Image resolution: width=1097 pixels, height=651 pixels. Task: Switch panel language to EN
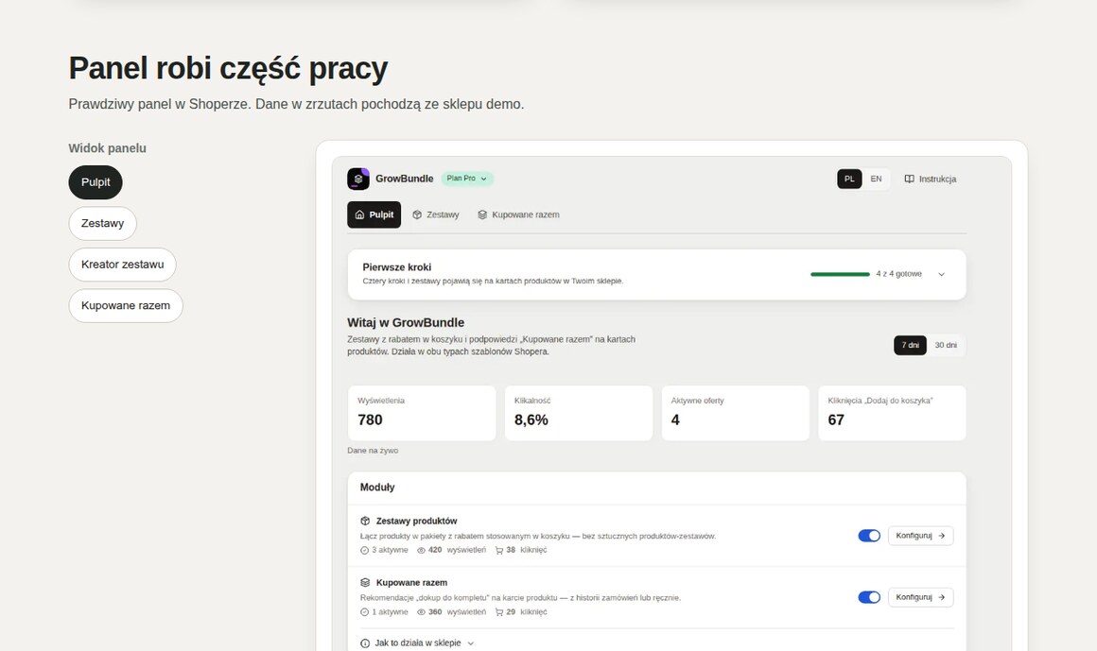(x=876, y=179)
